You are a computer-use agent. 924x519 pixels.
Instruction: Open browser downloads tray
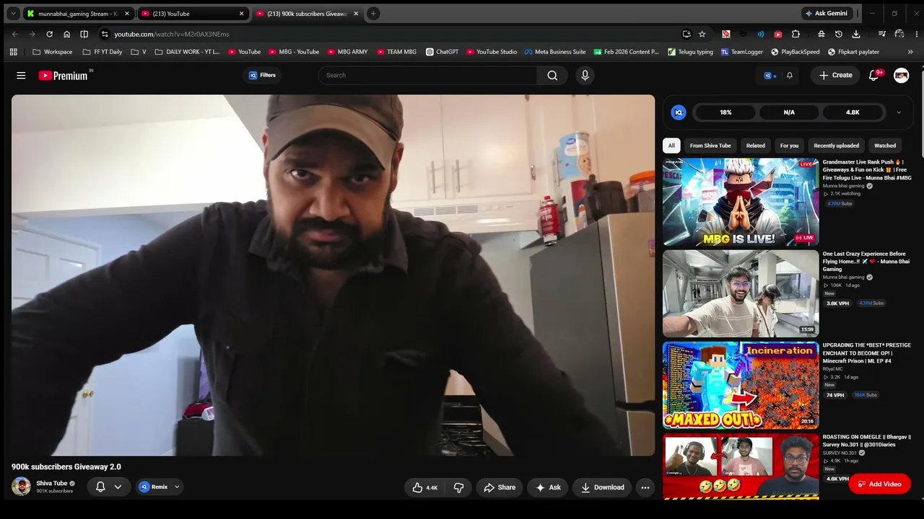point(856,34)
